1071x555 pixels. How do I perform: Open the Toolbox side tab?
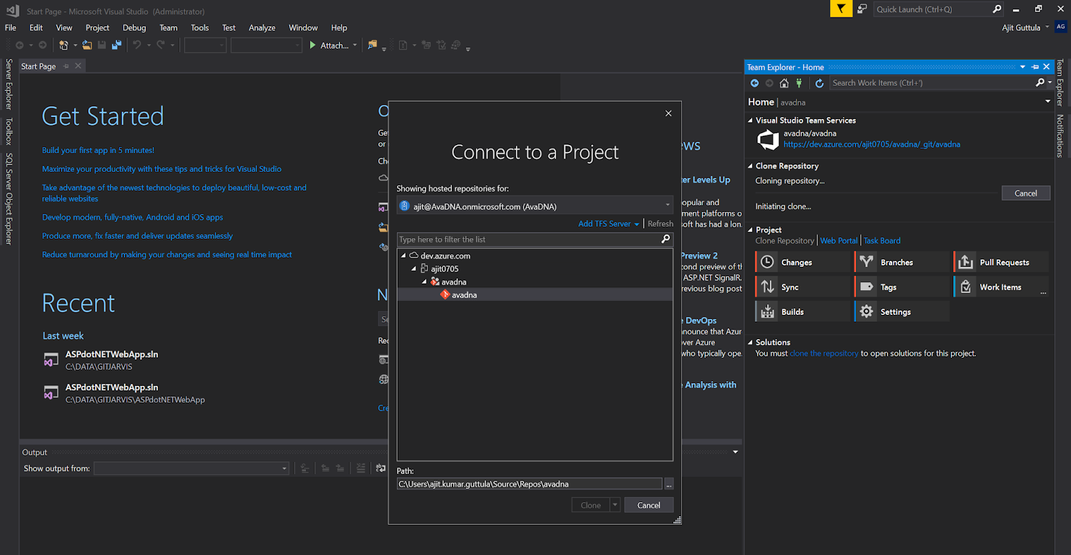tap(9, 131)
